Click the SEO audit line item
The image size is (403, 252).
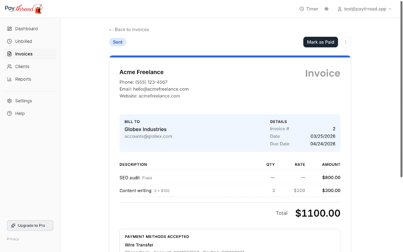(x=129, y=177)
